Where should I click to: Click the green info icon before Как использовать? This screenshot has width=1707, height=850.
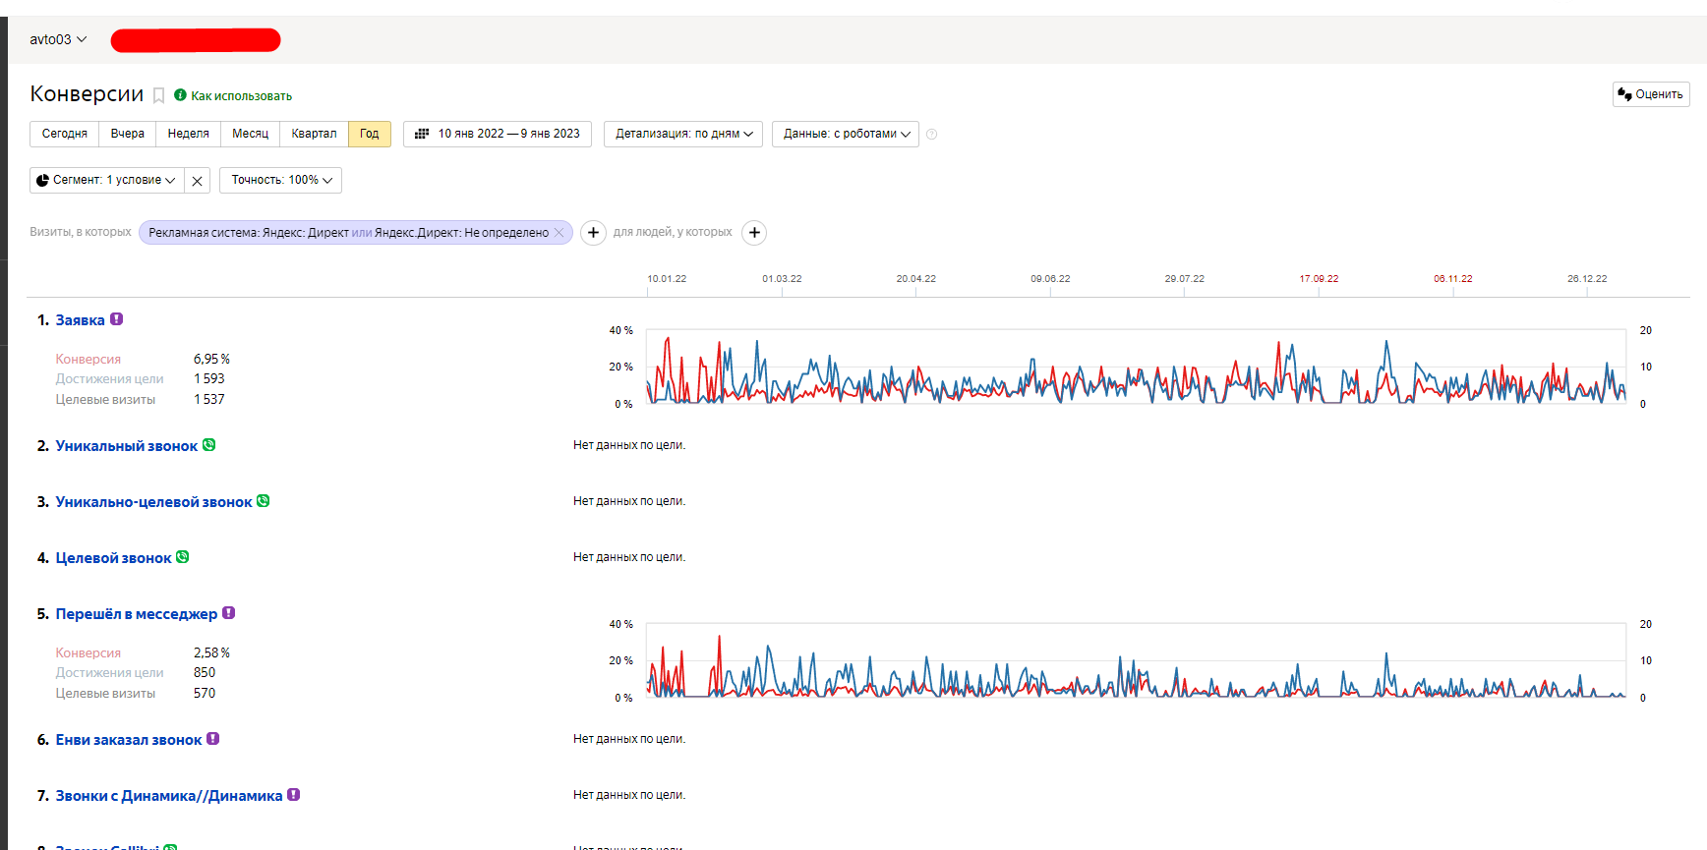pyautogui.click(x=180, y=95)
